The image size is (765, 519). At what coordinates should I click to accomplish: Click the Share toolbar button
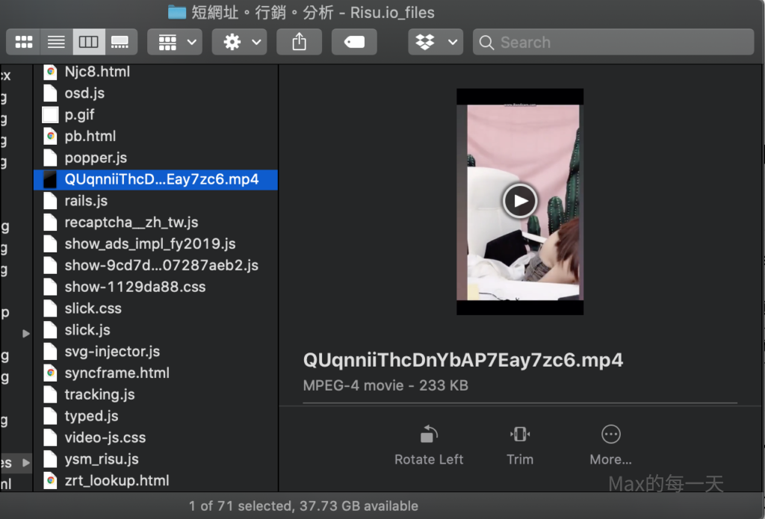[x=299, y=42]
